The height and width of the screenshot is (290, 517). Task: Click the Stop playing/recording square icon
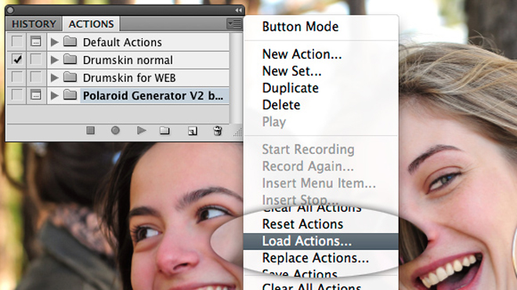pos(91,131)
